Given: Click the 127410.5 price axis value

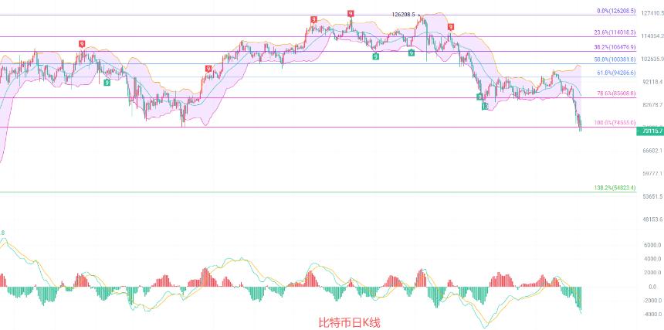Looking at the screenshot, I should [652, 13].
